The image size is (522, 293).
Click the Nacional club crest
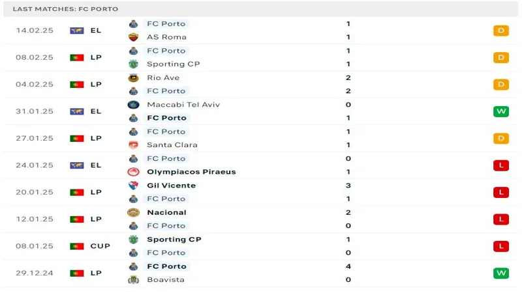coord(133,212)
